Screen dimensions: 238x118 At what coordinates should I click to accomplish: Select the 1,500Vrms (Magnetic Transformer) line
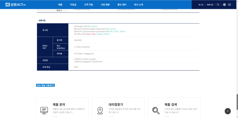(88, 62)
